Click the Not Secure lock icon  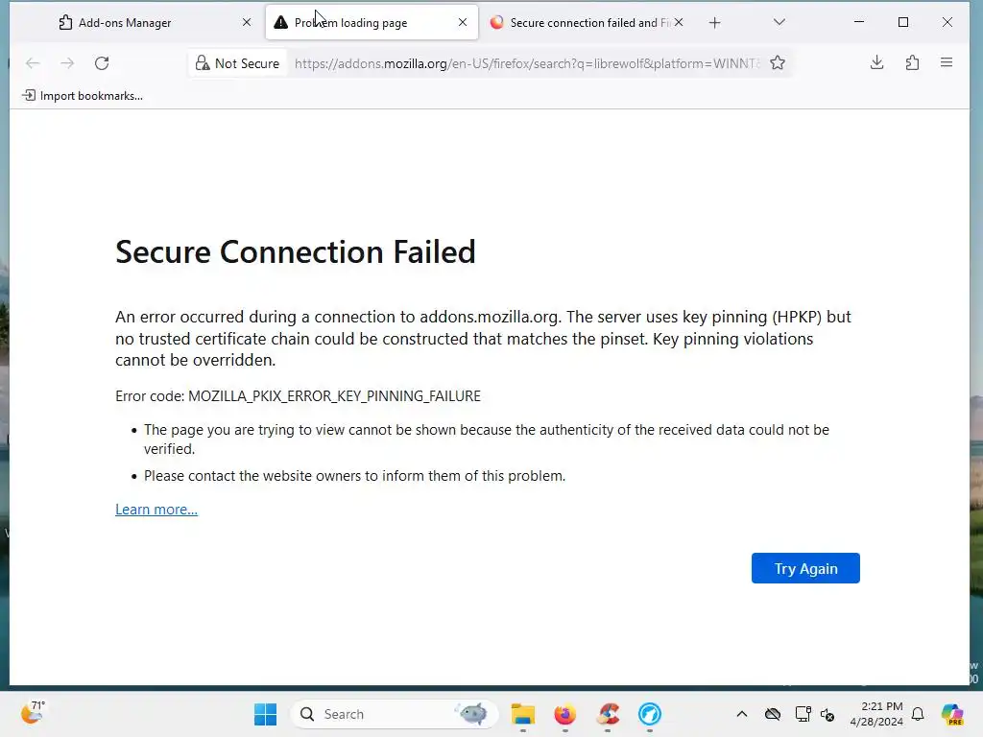pos(203,63)
